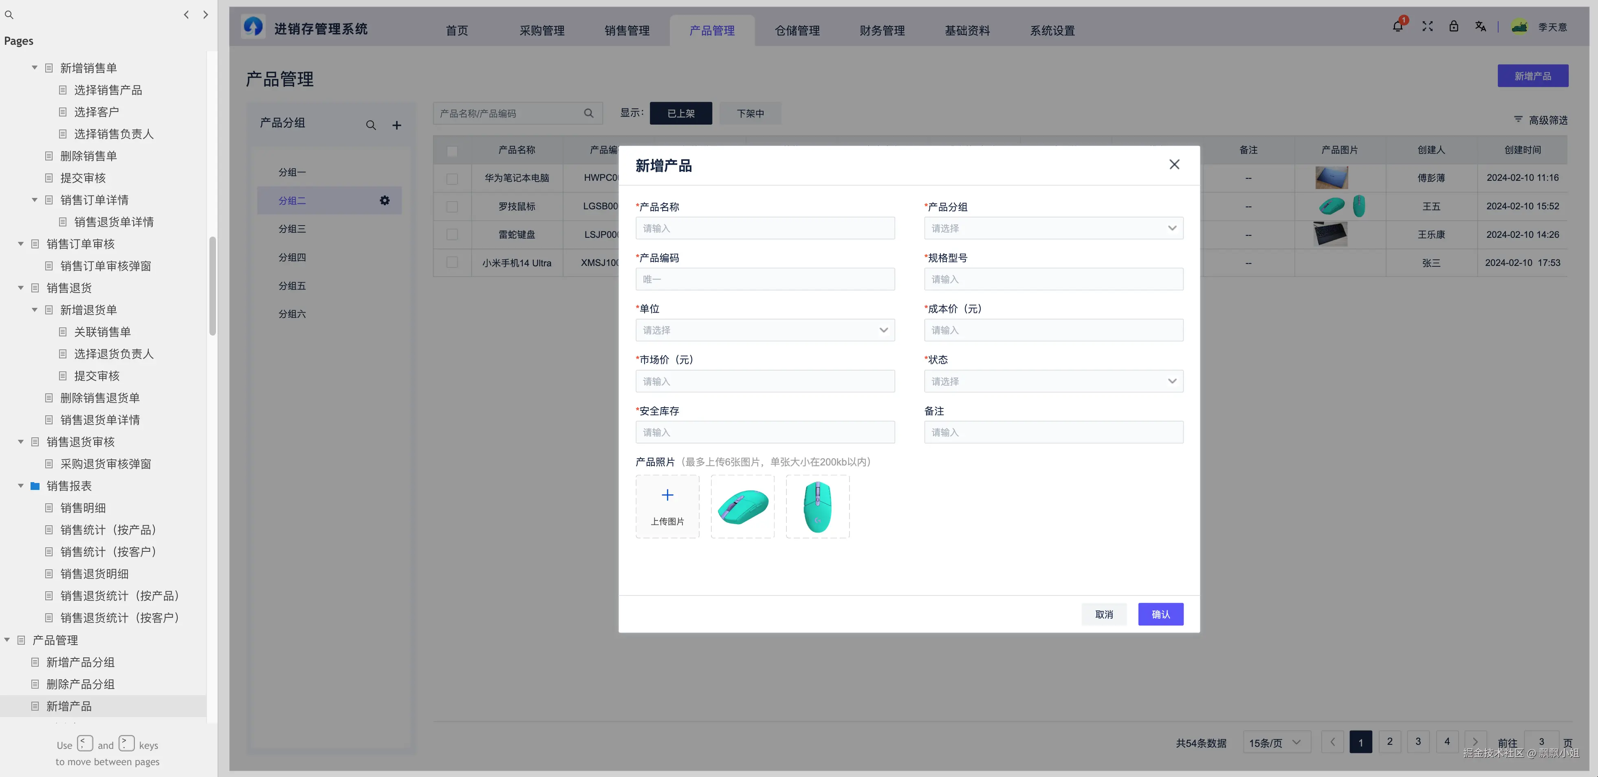Open settings gear on group 分组二
1598x777 pixels.
pos(385,200)
